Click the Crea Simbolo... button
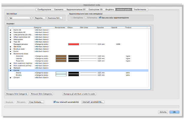The height and width of the screenshot is (120, 185). click(36, 102)
